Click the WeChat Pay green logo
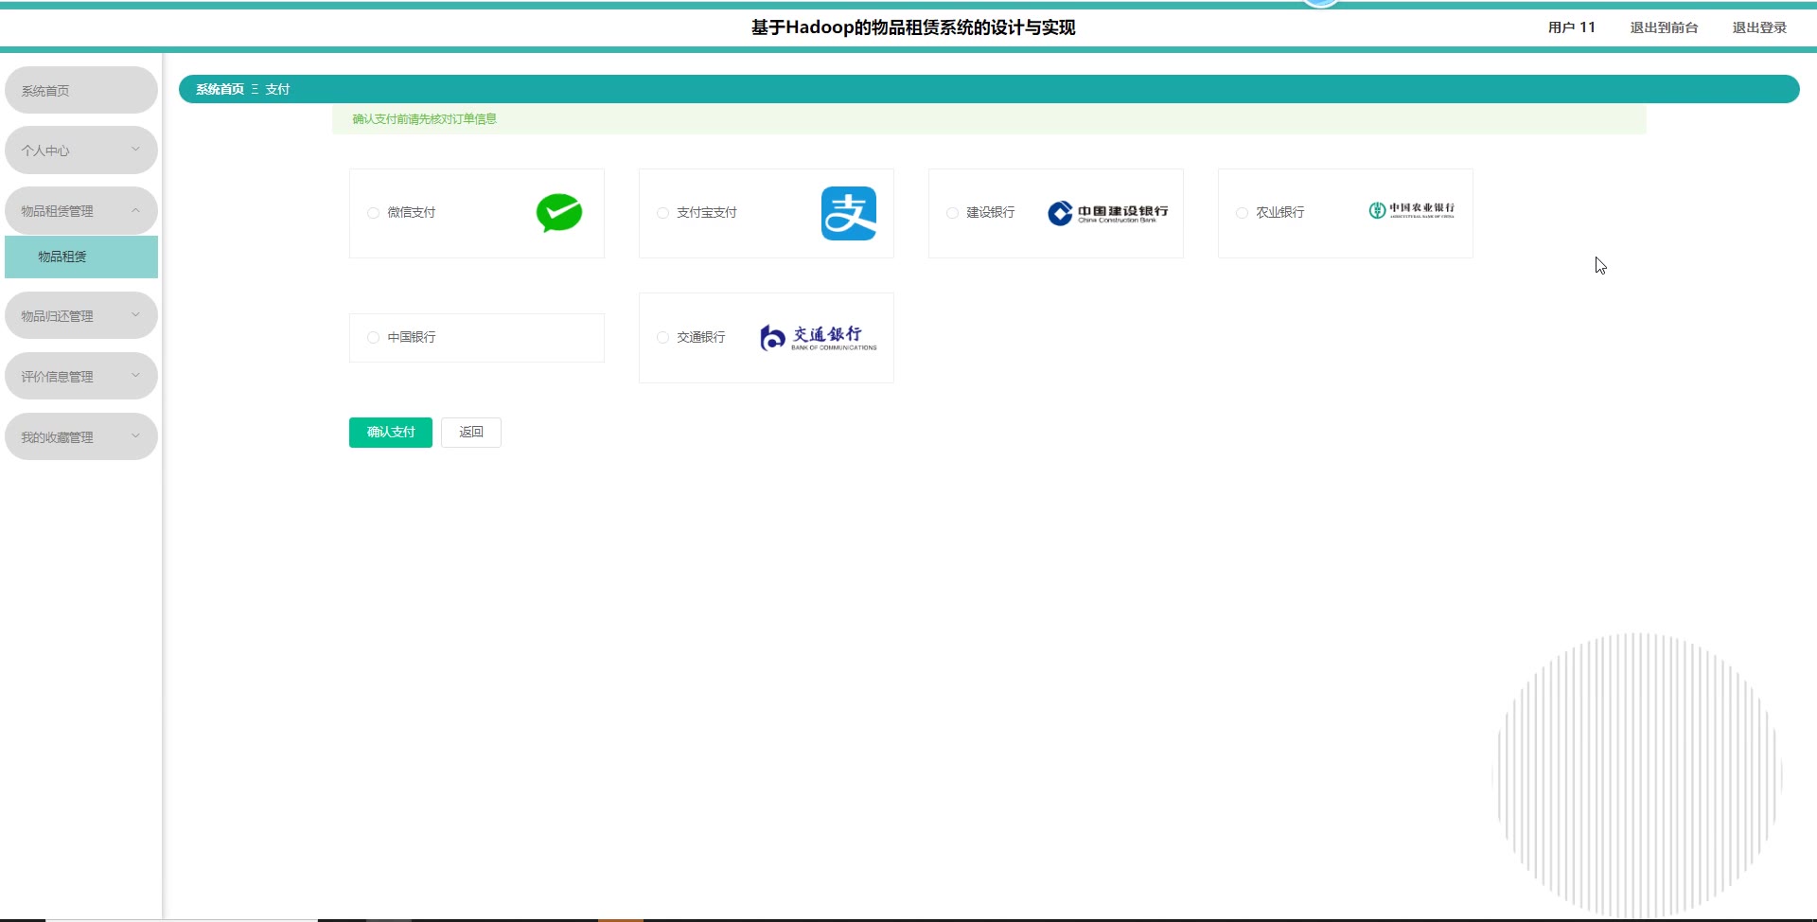Screen dimensions: 1817x922 (559, 213)
